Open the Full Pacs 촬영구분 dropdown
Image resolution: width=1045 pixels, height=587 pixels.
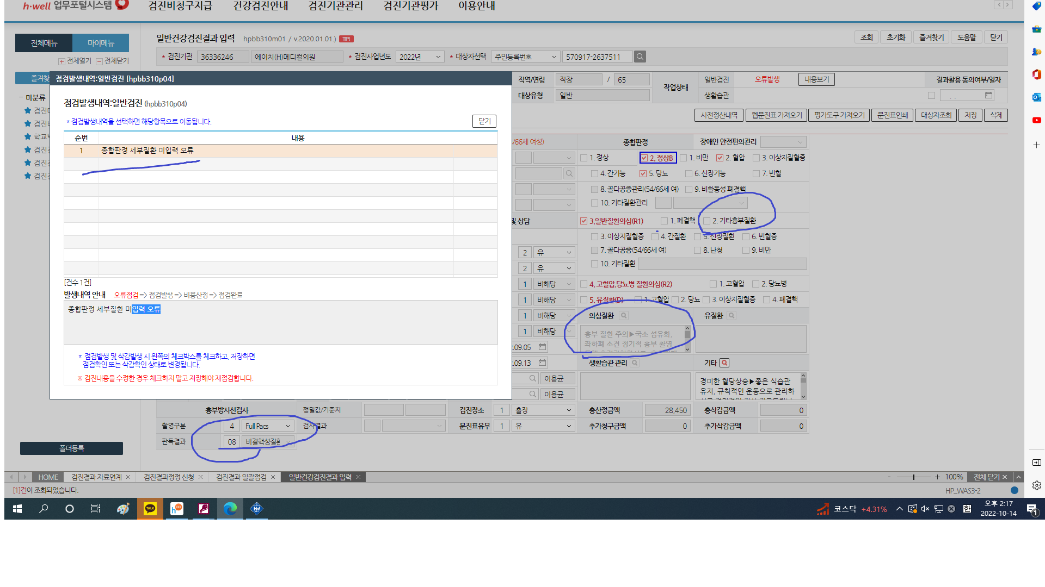[x=268, y=426]
